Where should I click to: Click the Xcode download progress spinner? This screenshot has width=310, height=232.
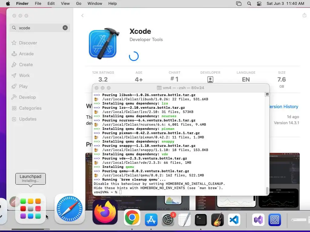point(134,56)
